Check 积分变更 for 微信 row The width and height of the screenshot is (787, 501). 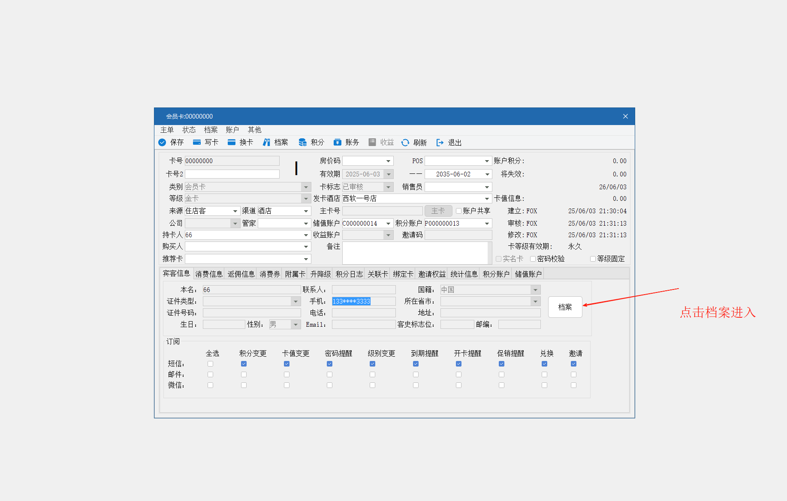(x=244, y=385)
